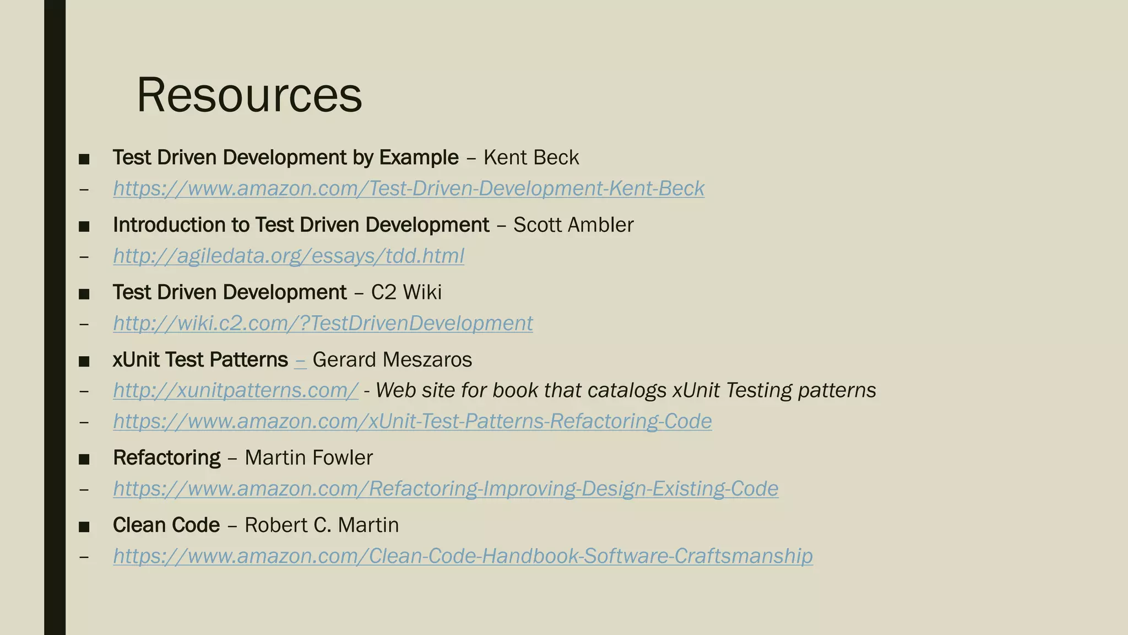Click the Resources slide title
The width and height of the screenshot is (1128, 635).
(x=249, y=95)
